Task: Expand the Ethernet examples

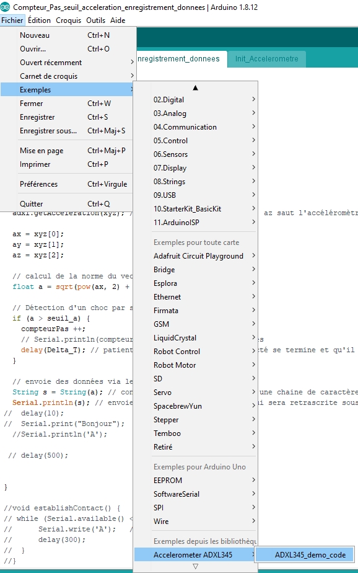Action: coord(196,297)
